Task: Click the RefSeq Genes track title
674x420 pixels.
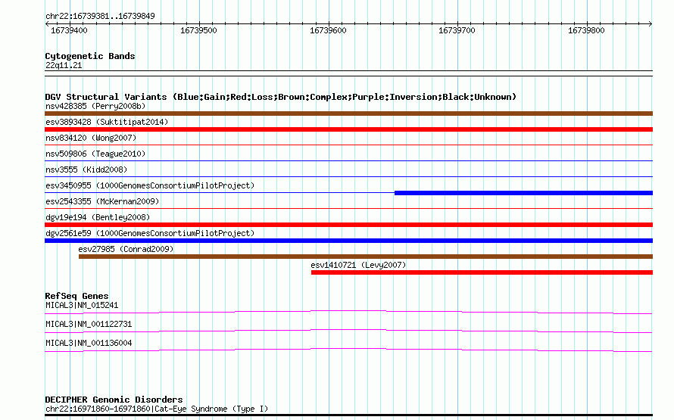Action: coord(76,296)
